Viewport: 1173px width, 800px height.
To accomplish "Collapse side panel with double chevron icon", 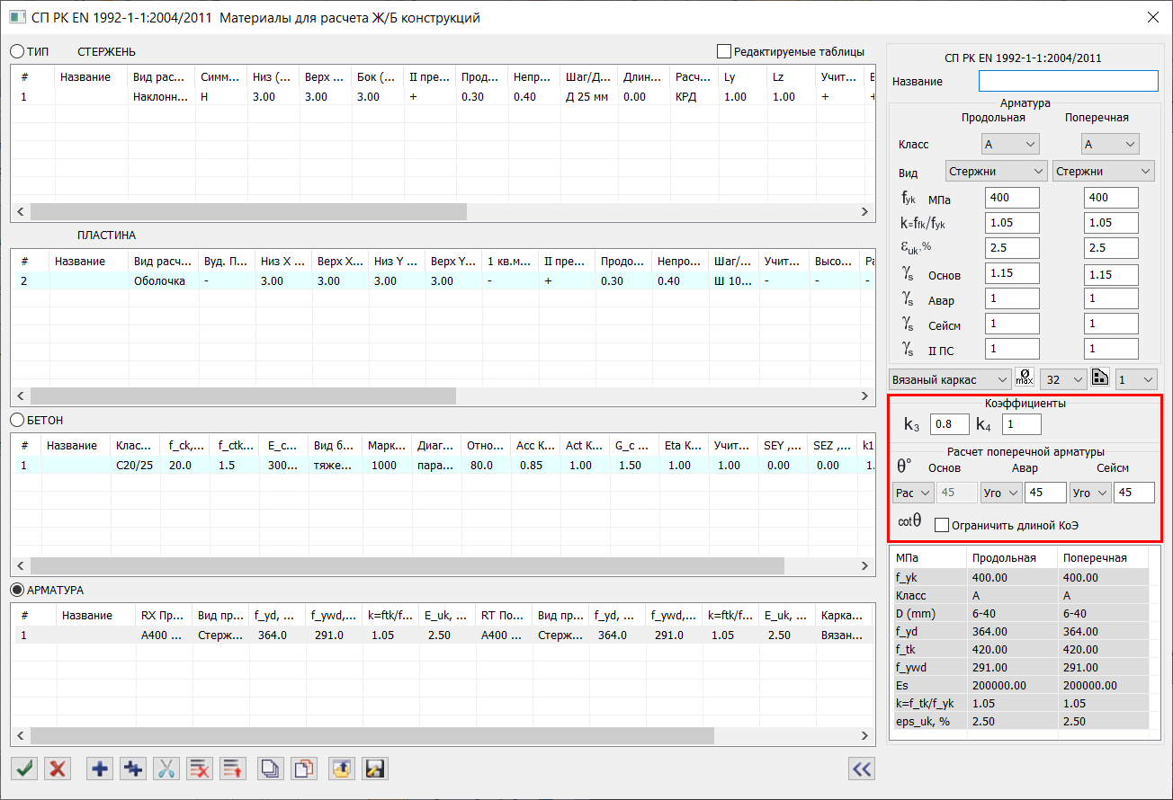I will tap(862, 769).
